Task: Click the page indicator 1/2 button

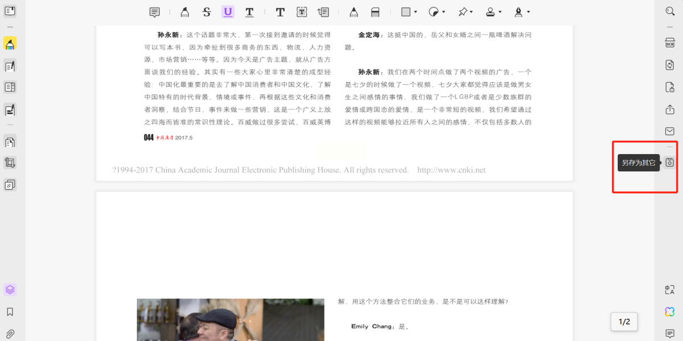Action: pos(624,322)
